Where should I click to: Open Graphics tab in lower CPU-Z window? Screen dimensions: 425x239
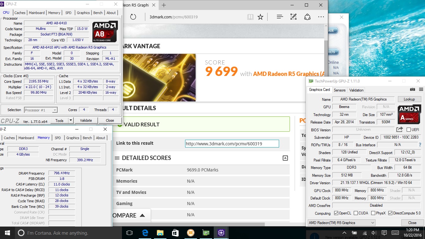pos(73,138)
